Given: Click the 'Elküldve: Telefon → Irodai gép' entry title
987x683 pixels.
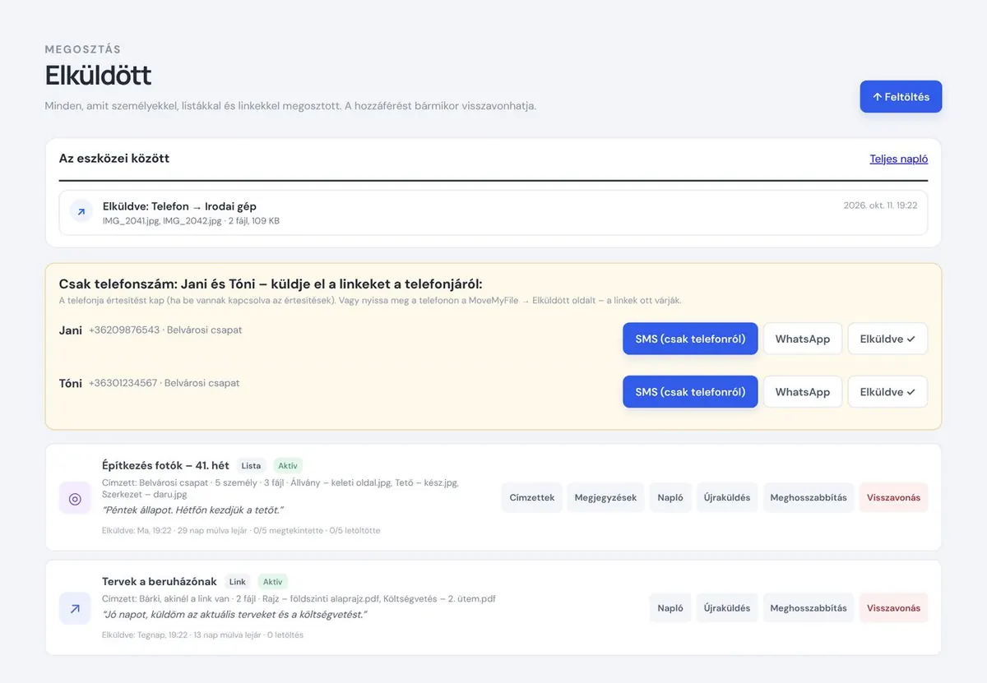Looking at the screenshot, I should [x=179, y=206].
